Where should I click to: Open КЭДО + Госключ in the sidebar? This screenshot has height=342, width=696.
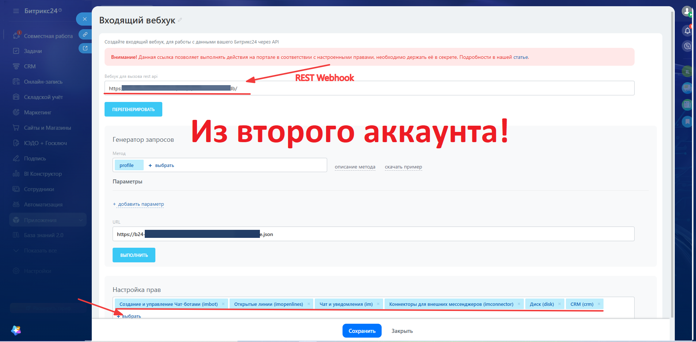coord(45,143)
